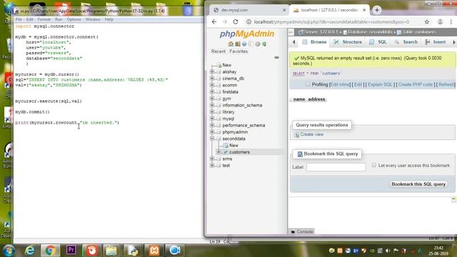Expand the information_schema database node
This screenshot has width=457, height=257.
pyautogui.click(x=213, y=105)
